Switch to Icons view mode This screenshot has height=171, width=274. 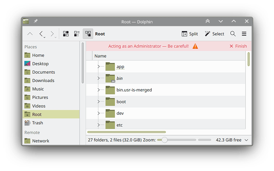[66, 34]
